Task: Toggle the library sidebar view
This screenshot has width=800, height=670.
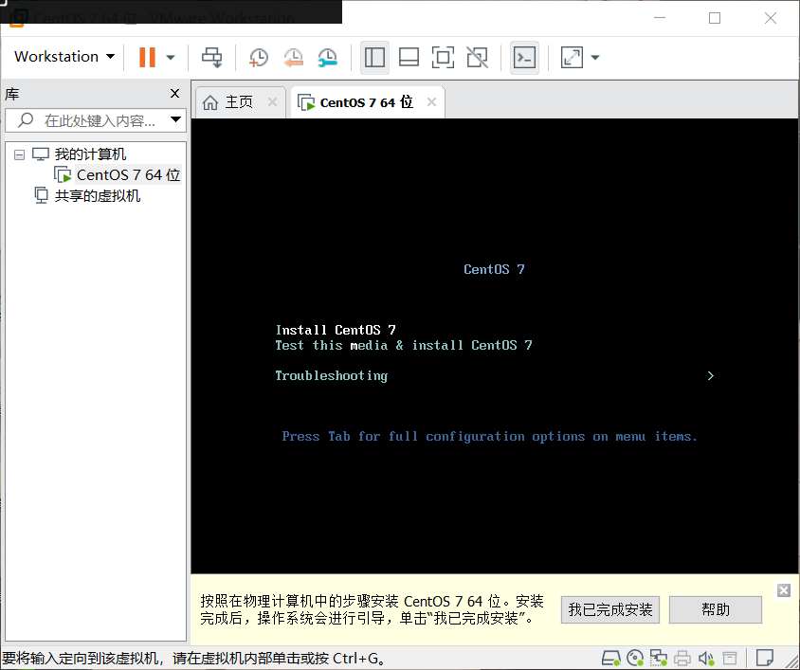Action: coord(374,57)
